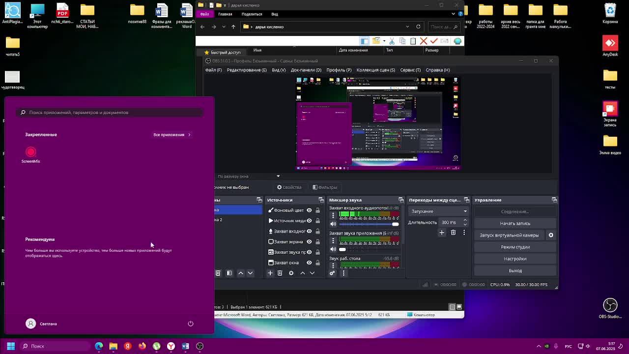Open OBS Файл (F) menu

point(213,70)
